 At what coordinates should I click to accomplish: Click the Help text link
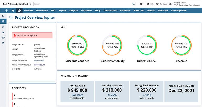(x=152, y=4)
